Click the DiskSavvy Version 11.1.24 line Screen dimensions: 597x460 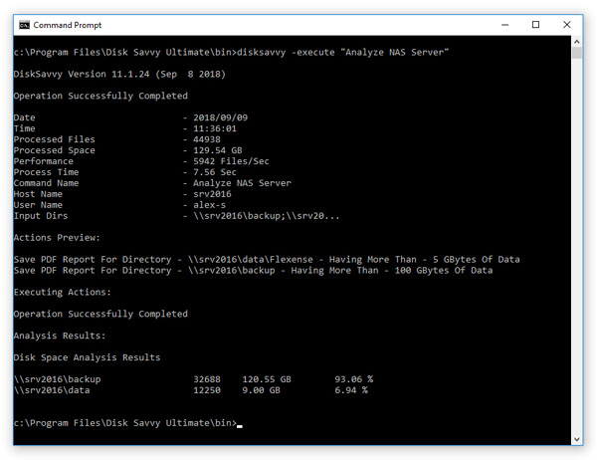(119, 74)
